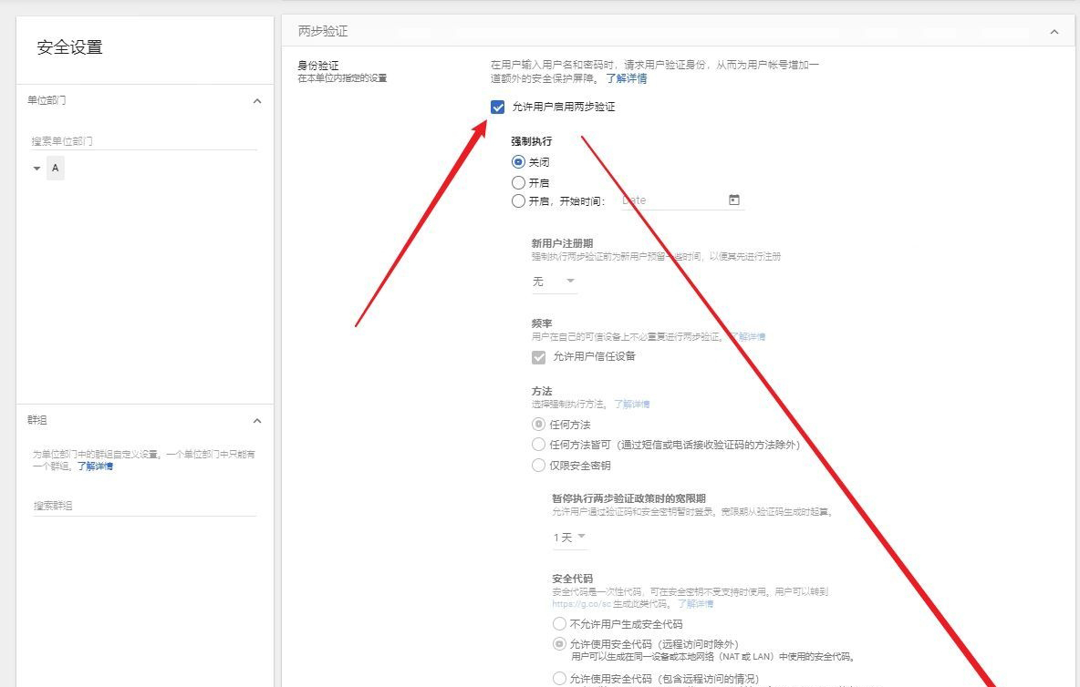The width and height of the screenshot is (1080, 687).
Task: Open the 1 天 grace period dropdown
Action: (x=569, y=538)
